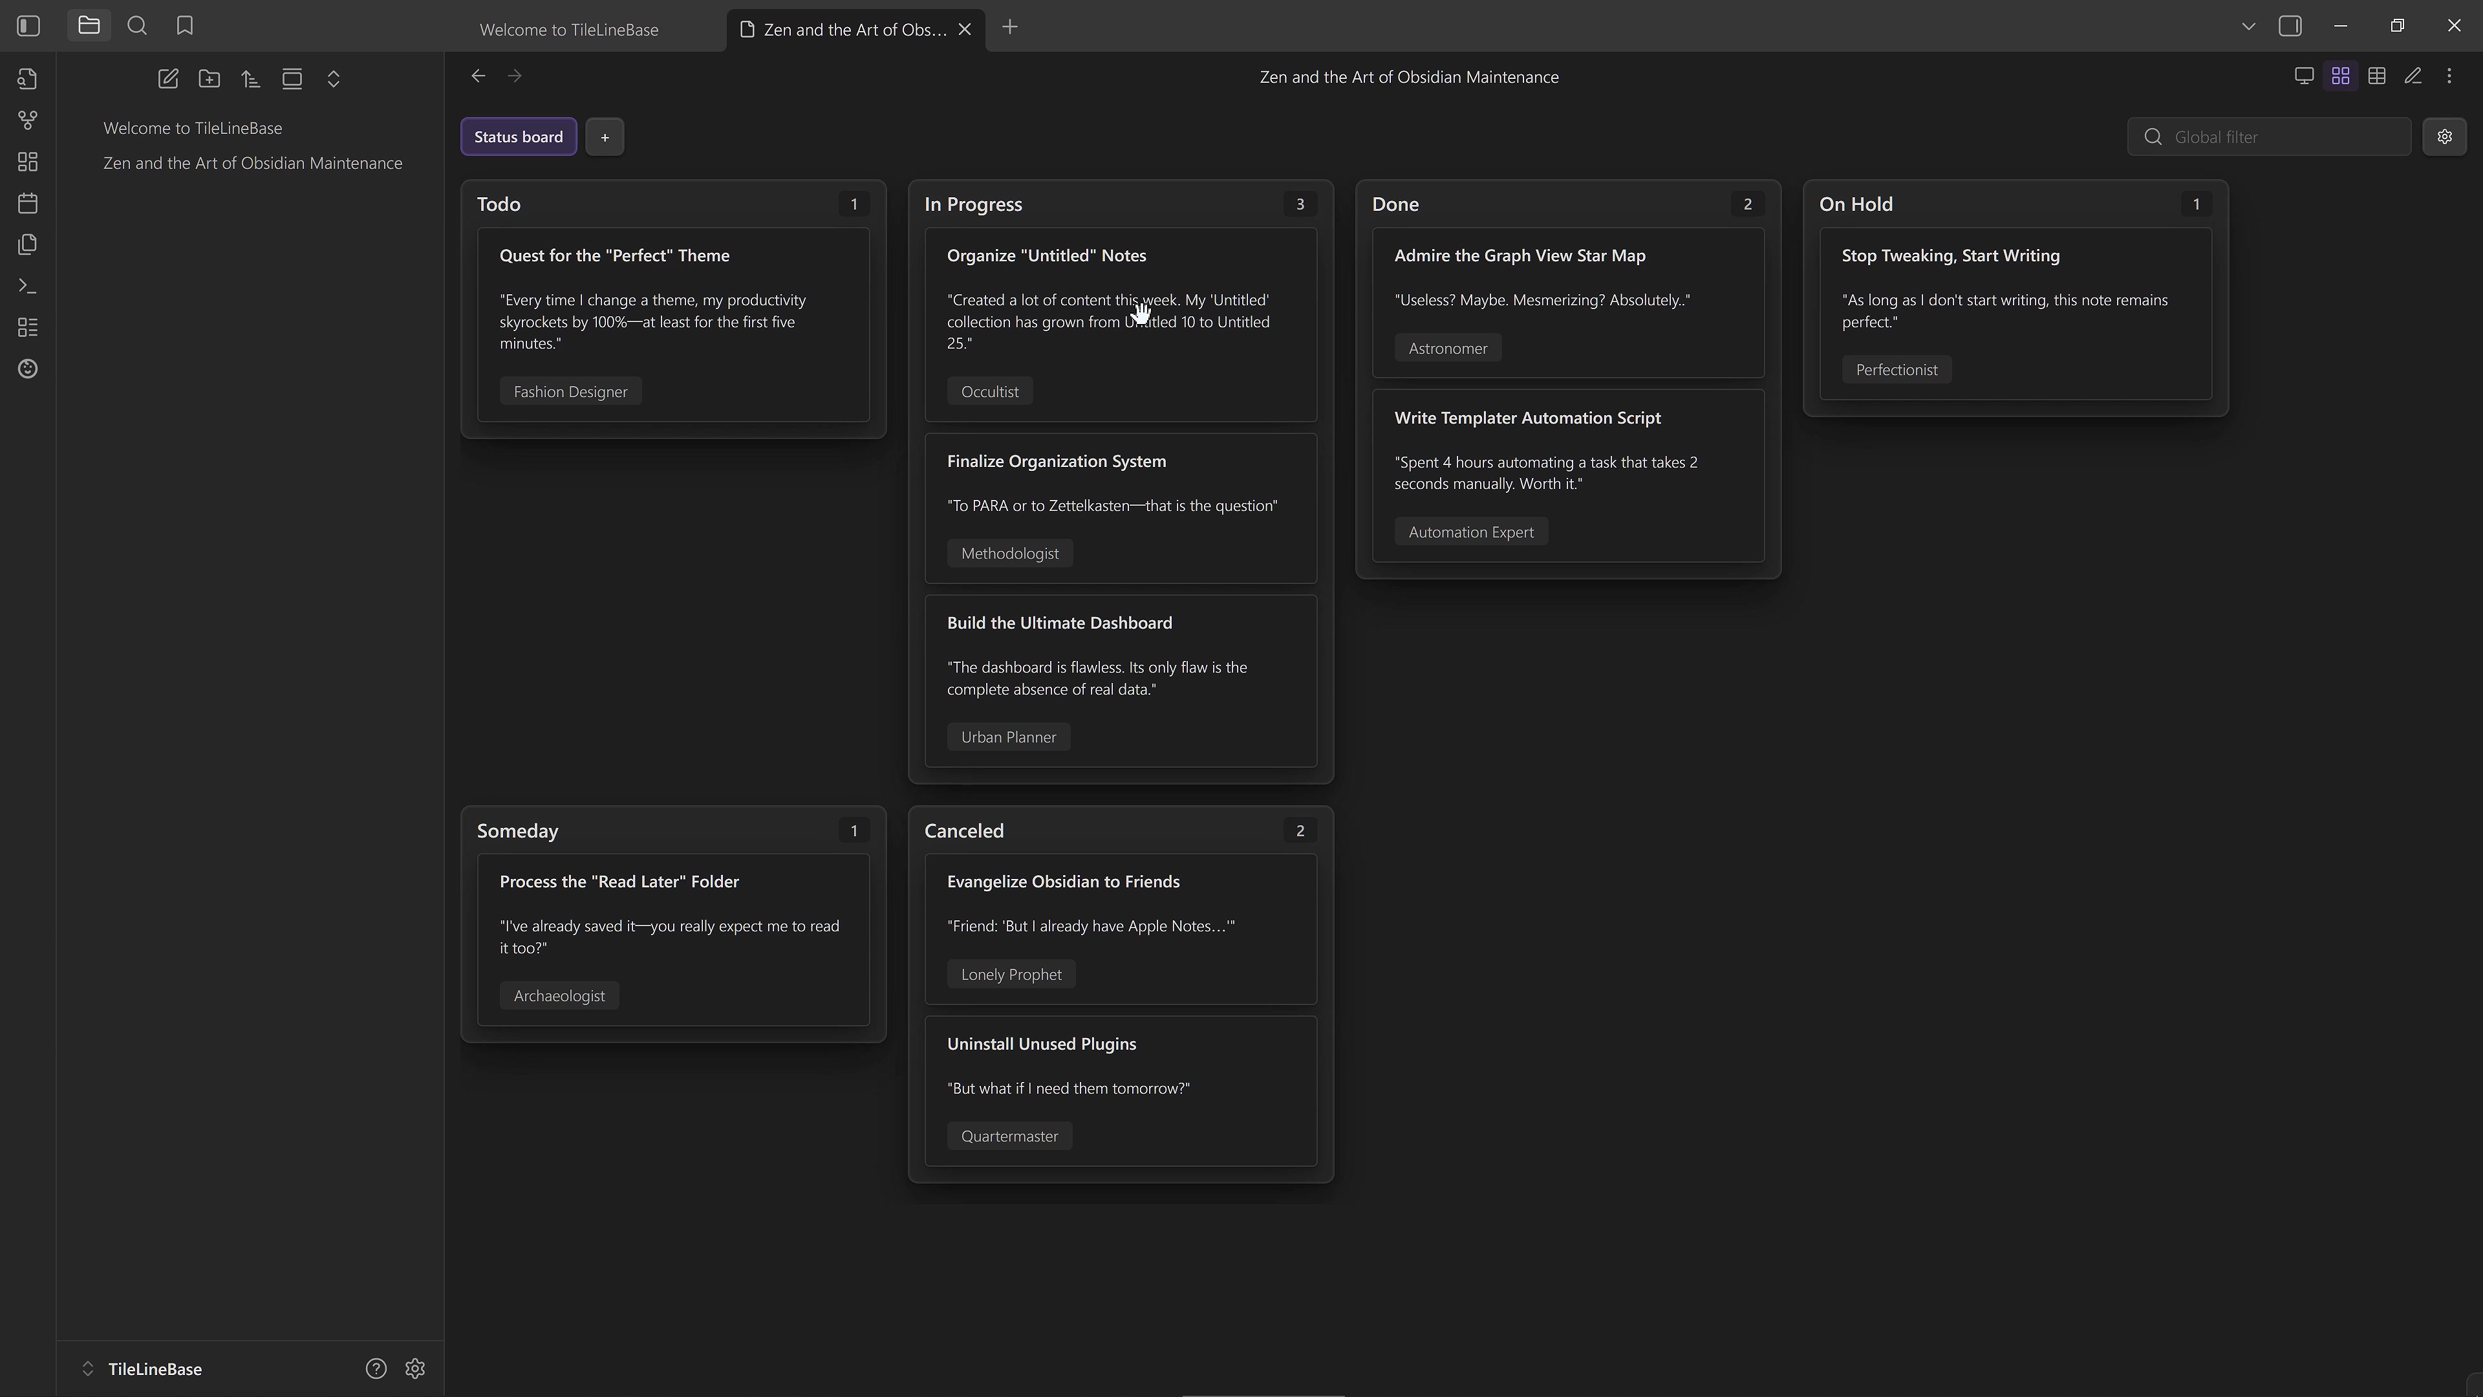2483x1397 pixels.
Task: Open the three-dot more options menu
Action: (2449, 75)
